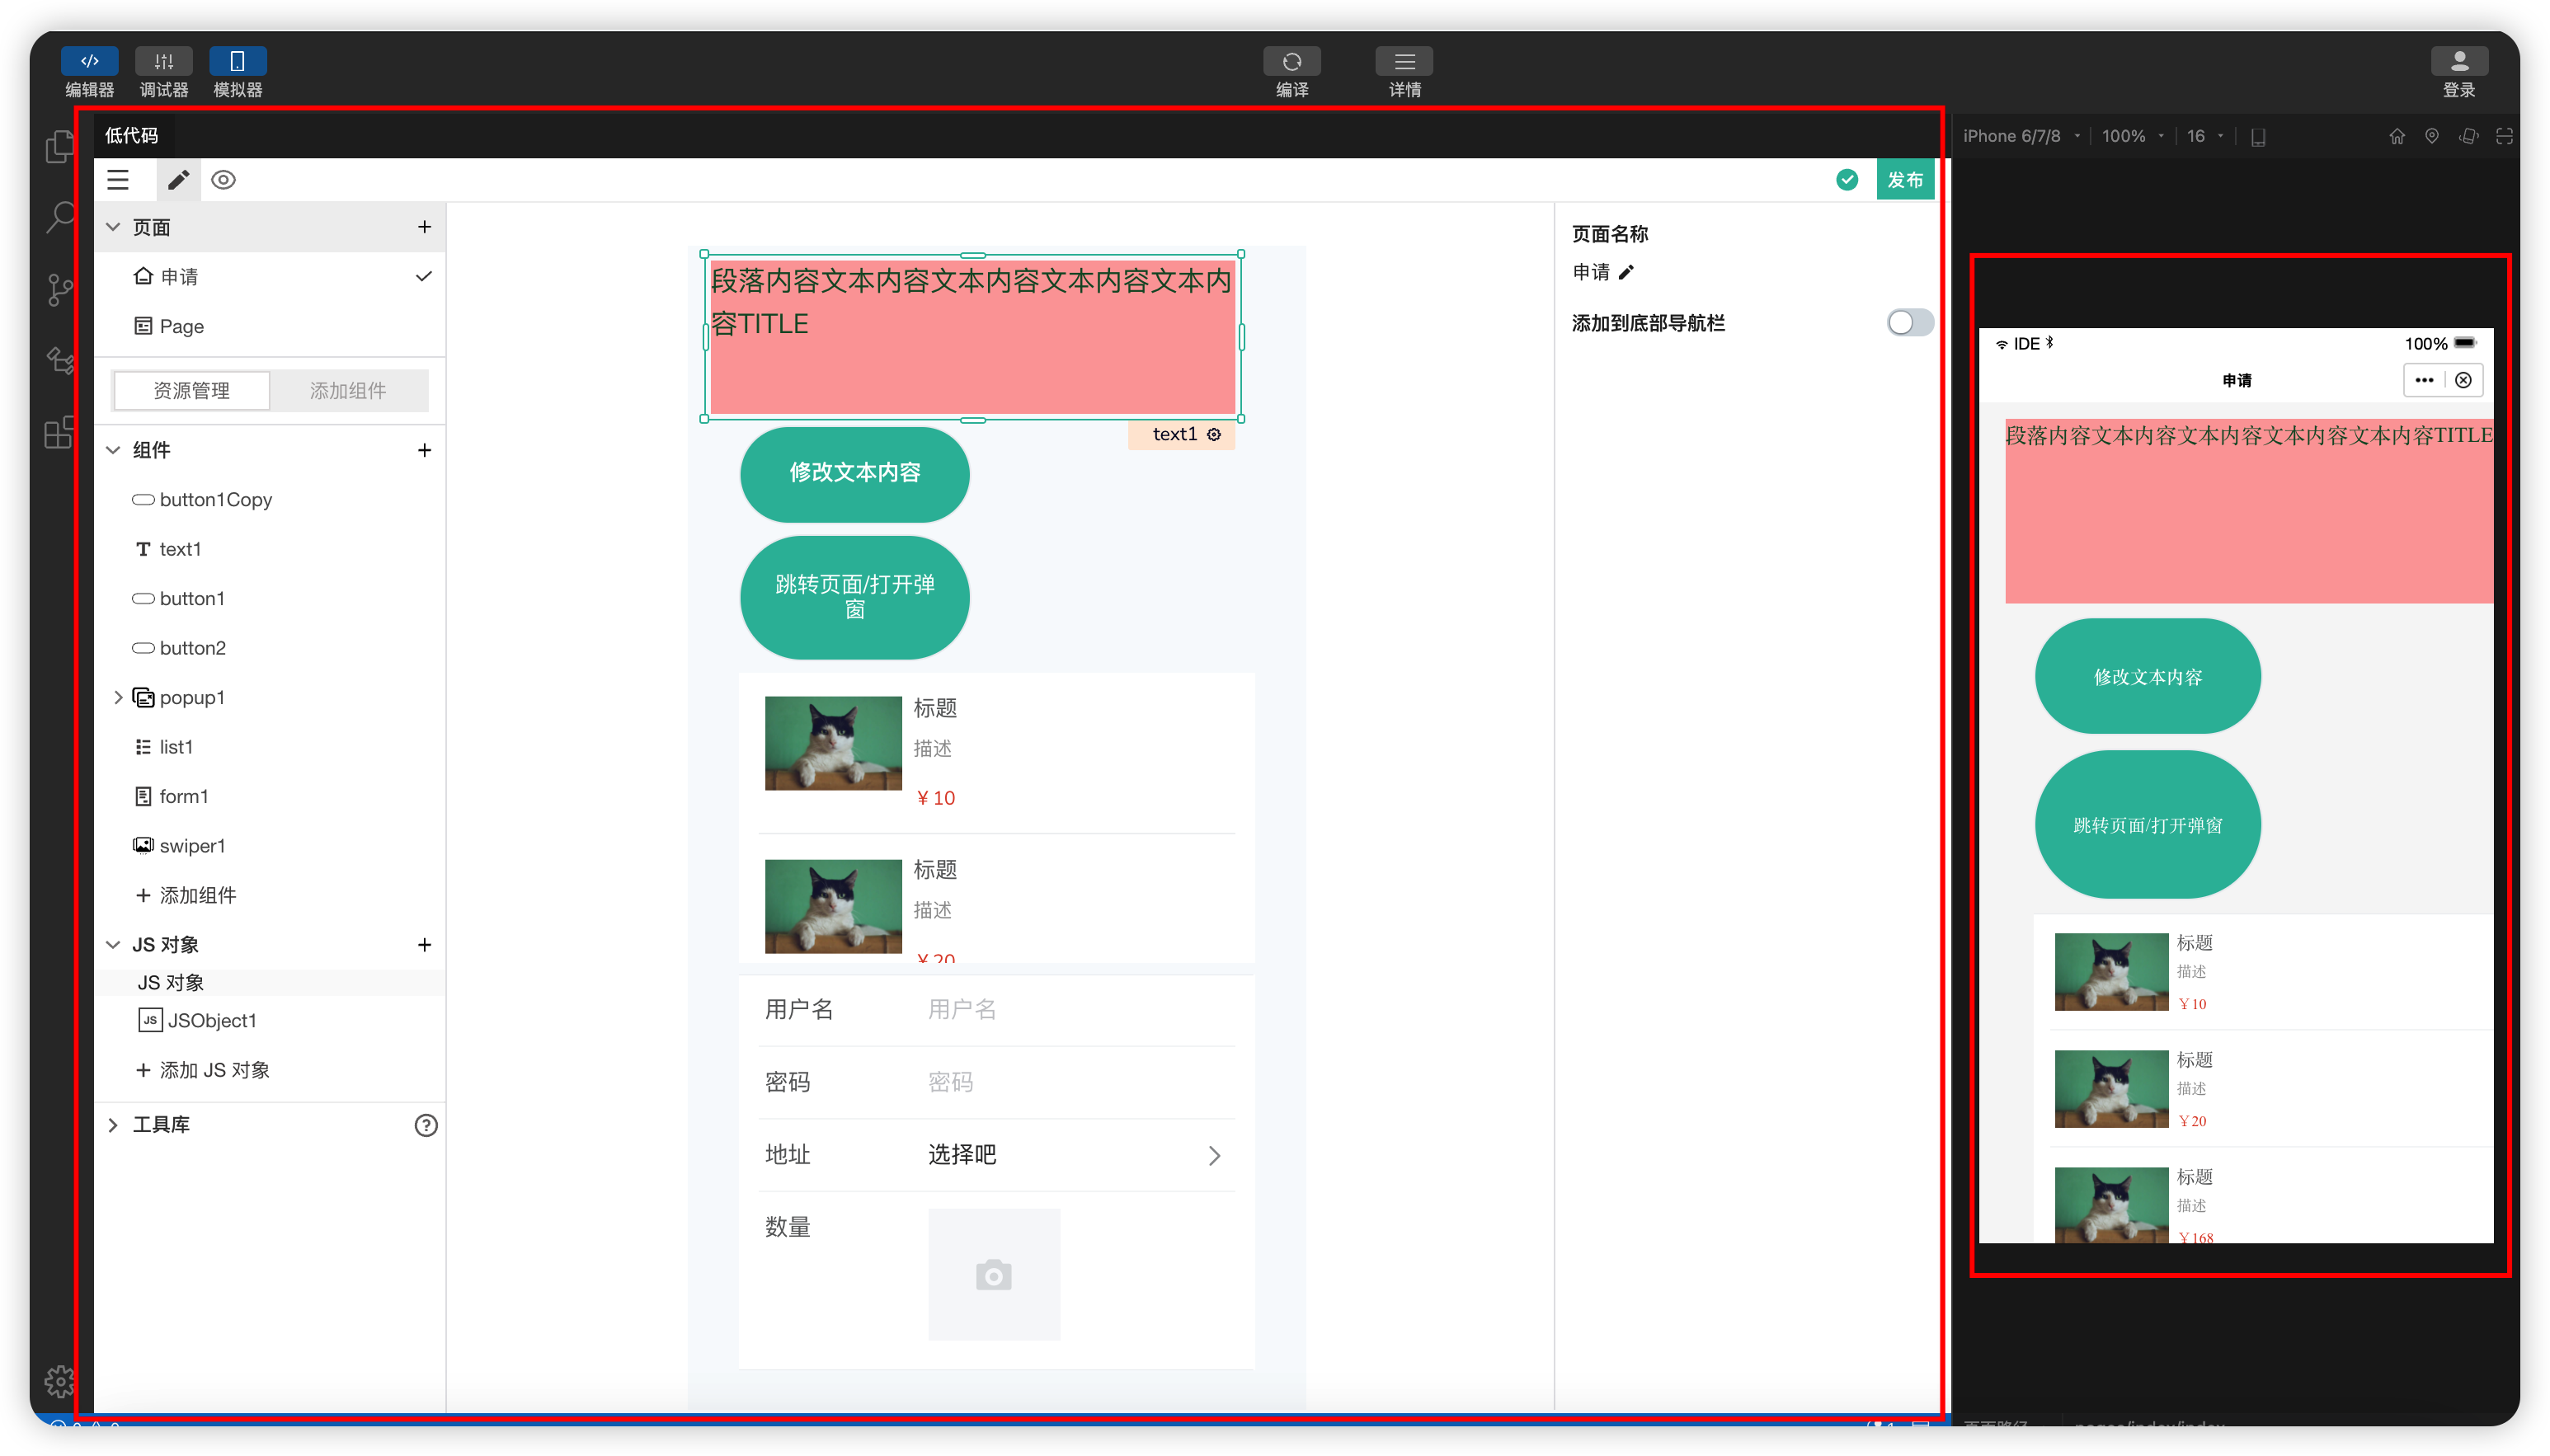Edit page name with pencil icon
This screenshot has width=2550, height=1456.
tap(1626, 272)
